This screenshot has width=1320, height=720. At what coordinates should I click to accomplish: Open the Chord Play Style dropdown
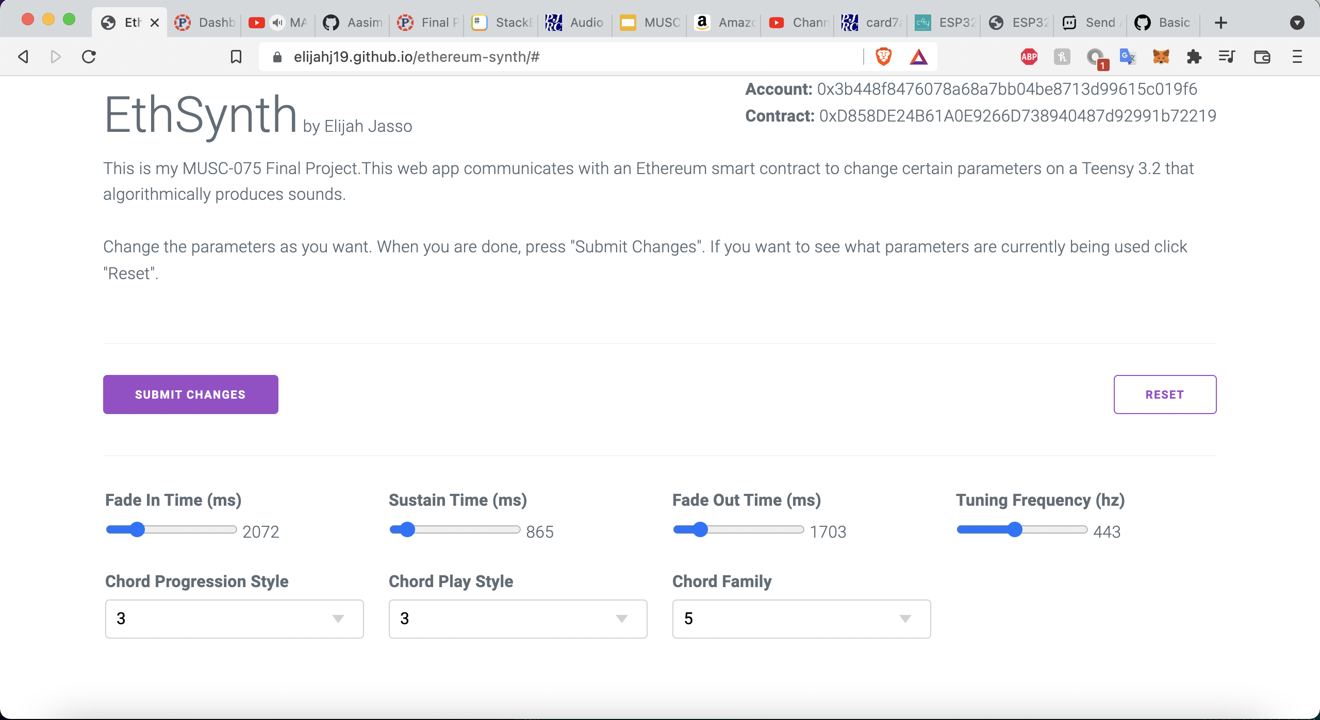pyautogui.click(x=518, y=619)
